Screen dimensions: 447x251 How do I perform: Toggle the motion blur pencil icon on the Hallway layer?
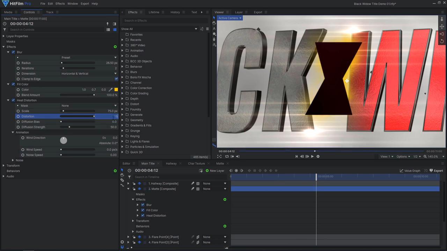(x=192, y=183)
